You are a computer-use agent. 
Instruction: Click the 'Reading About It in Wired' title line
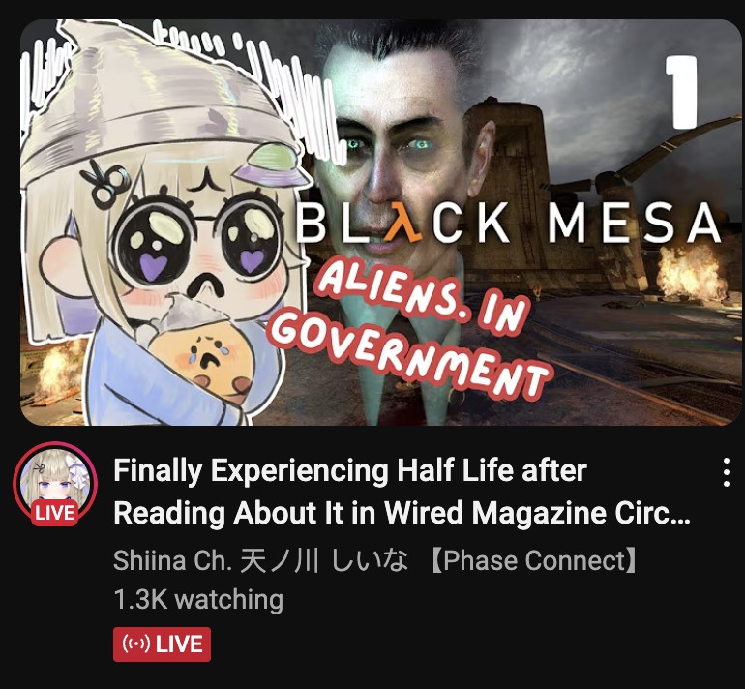click(x=402, y=513)
